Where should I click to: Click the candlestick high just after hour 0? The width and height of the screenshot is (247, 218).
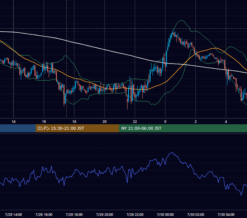(173, 32)
